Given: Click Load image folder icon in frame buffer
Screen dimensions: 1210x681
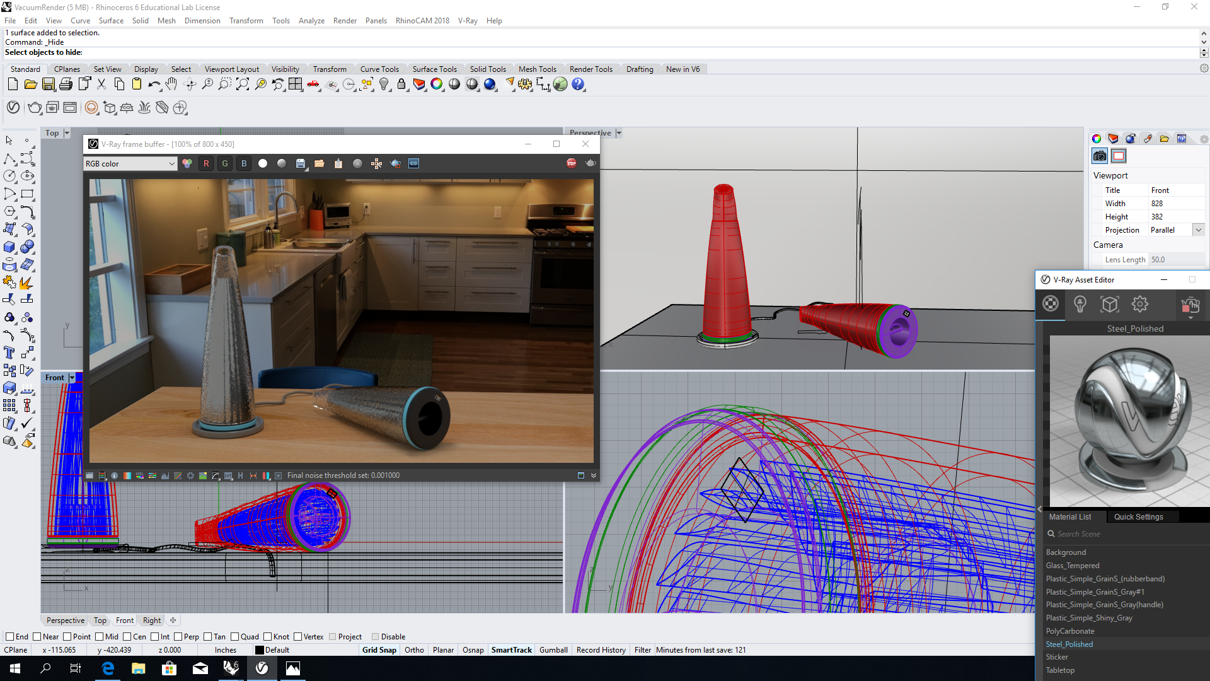Looking at the screenshot, I should click(320, 164).
